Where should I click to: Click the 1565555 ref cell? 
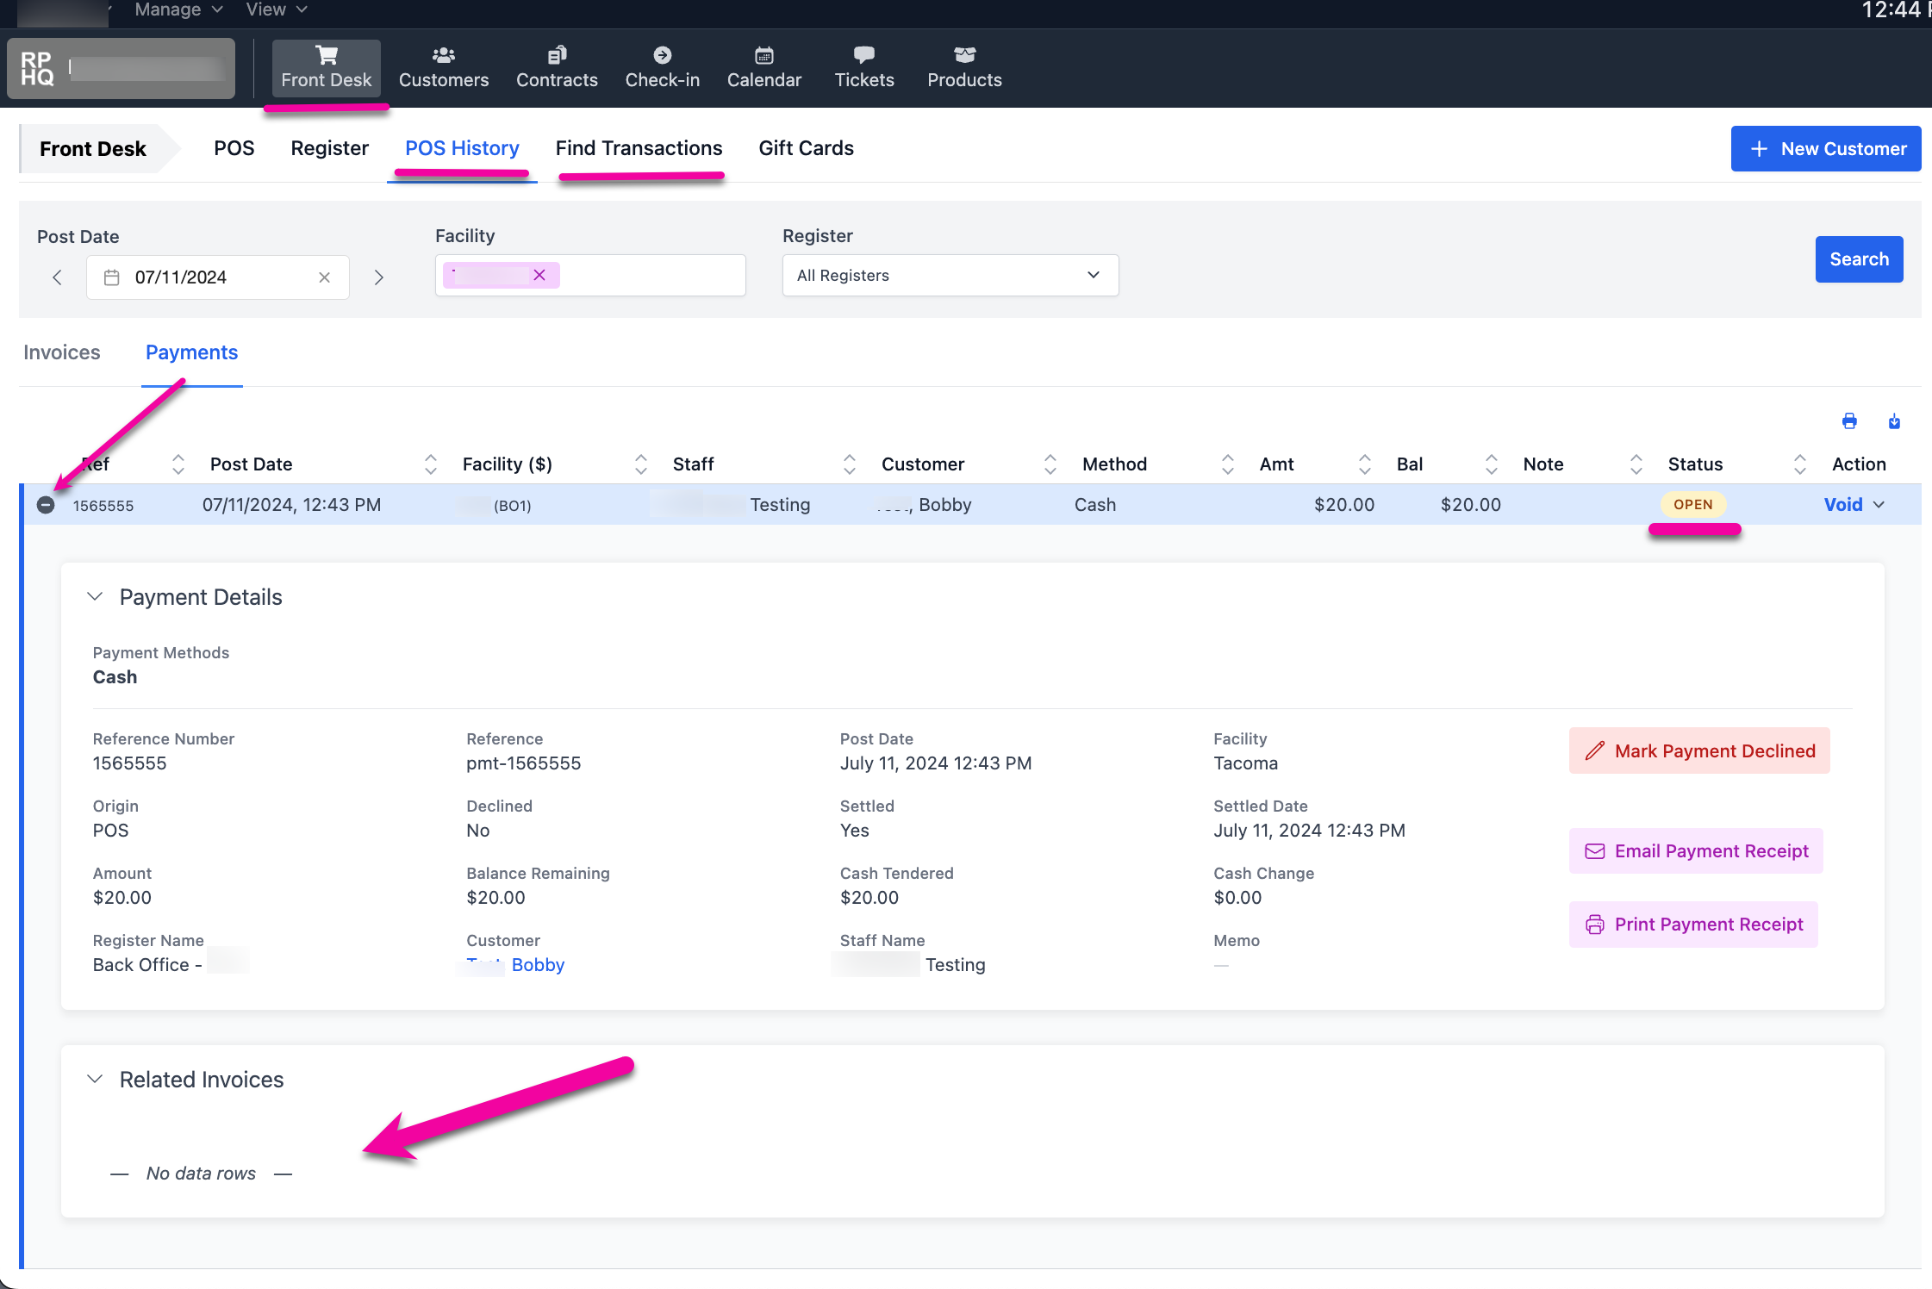pos(103,506)
